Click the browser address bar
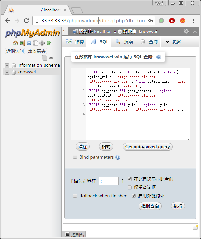 pos(94,21)
